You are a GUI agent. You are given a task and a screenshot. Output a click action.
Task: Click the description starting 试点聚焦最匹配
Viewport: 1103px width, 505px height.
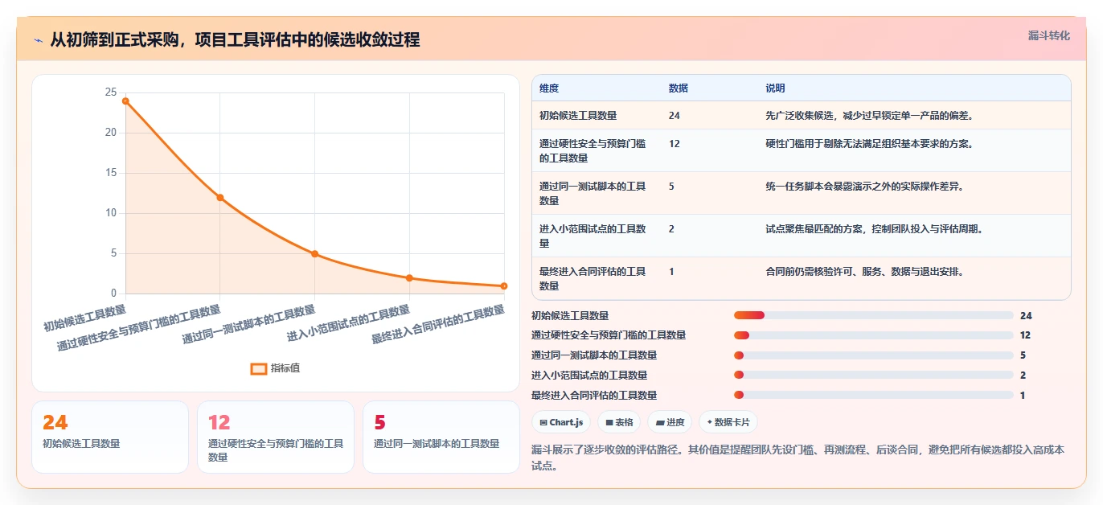coord(874,229)
